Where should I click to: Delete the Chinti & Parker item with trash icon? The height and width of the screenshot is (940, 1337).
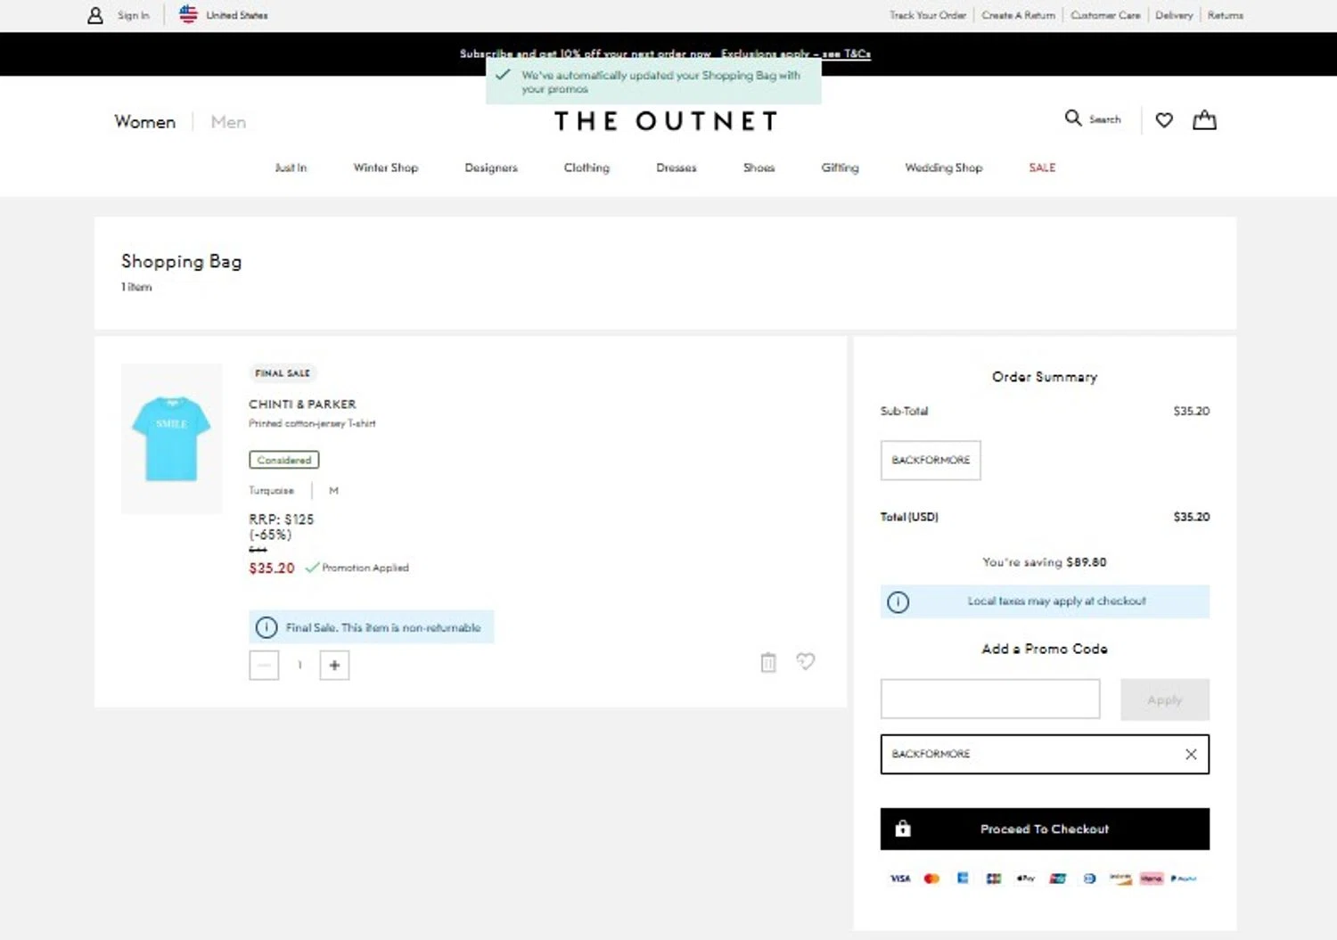tap(768, 662)
